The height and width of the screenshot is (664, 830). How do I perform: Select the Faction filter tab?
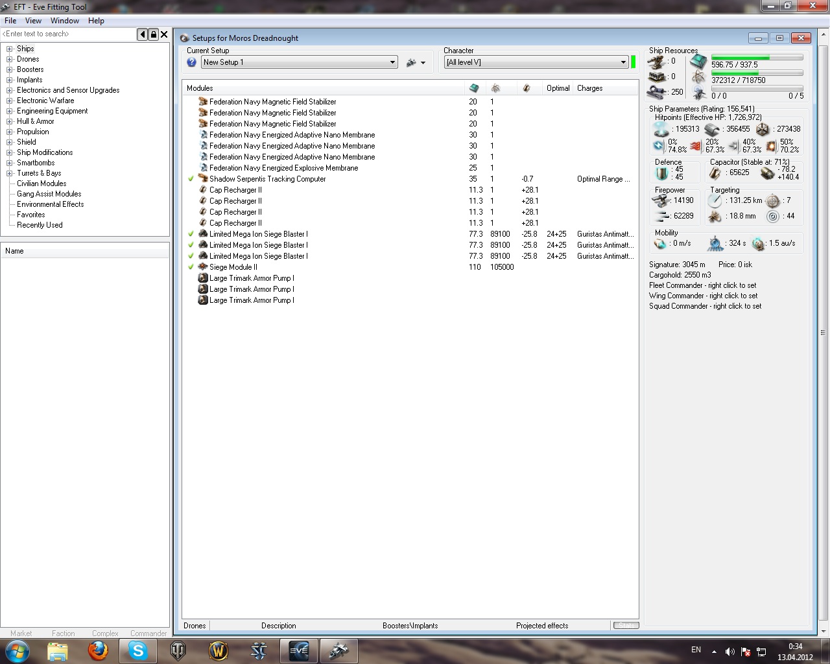pos(63,634)
